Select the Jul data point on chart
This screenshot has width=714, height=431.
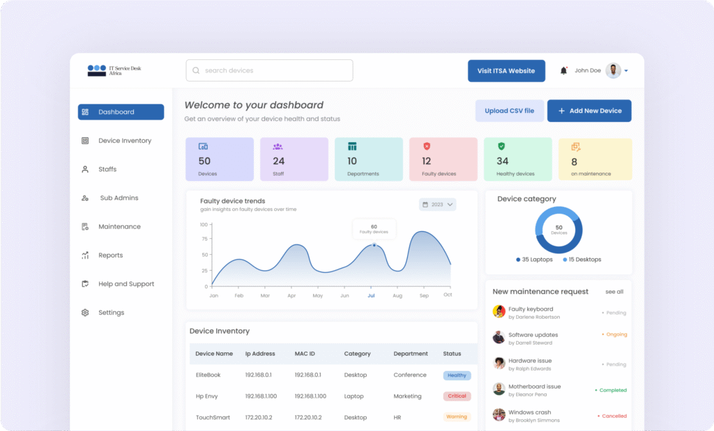coord(374,245)
